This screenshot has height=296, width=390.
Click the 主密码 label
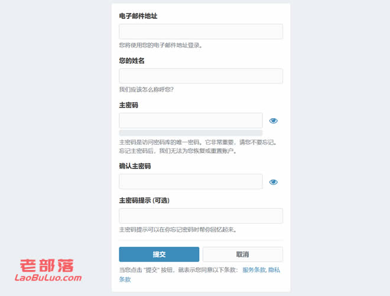(x=128, y=105)
